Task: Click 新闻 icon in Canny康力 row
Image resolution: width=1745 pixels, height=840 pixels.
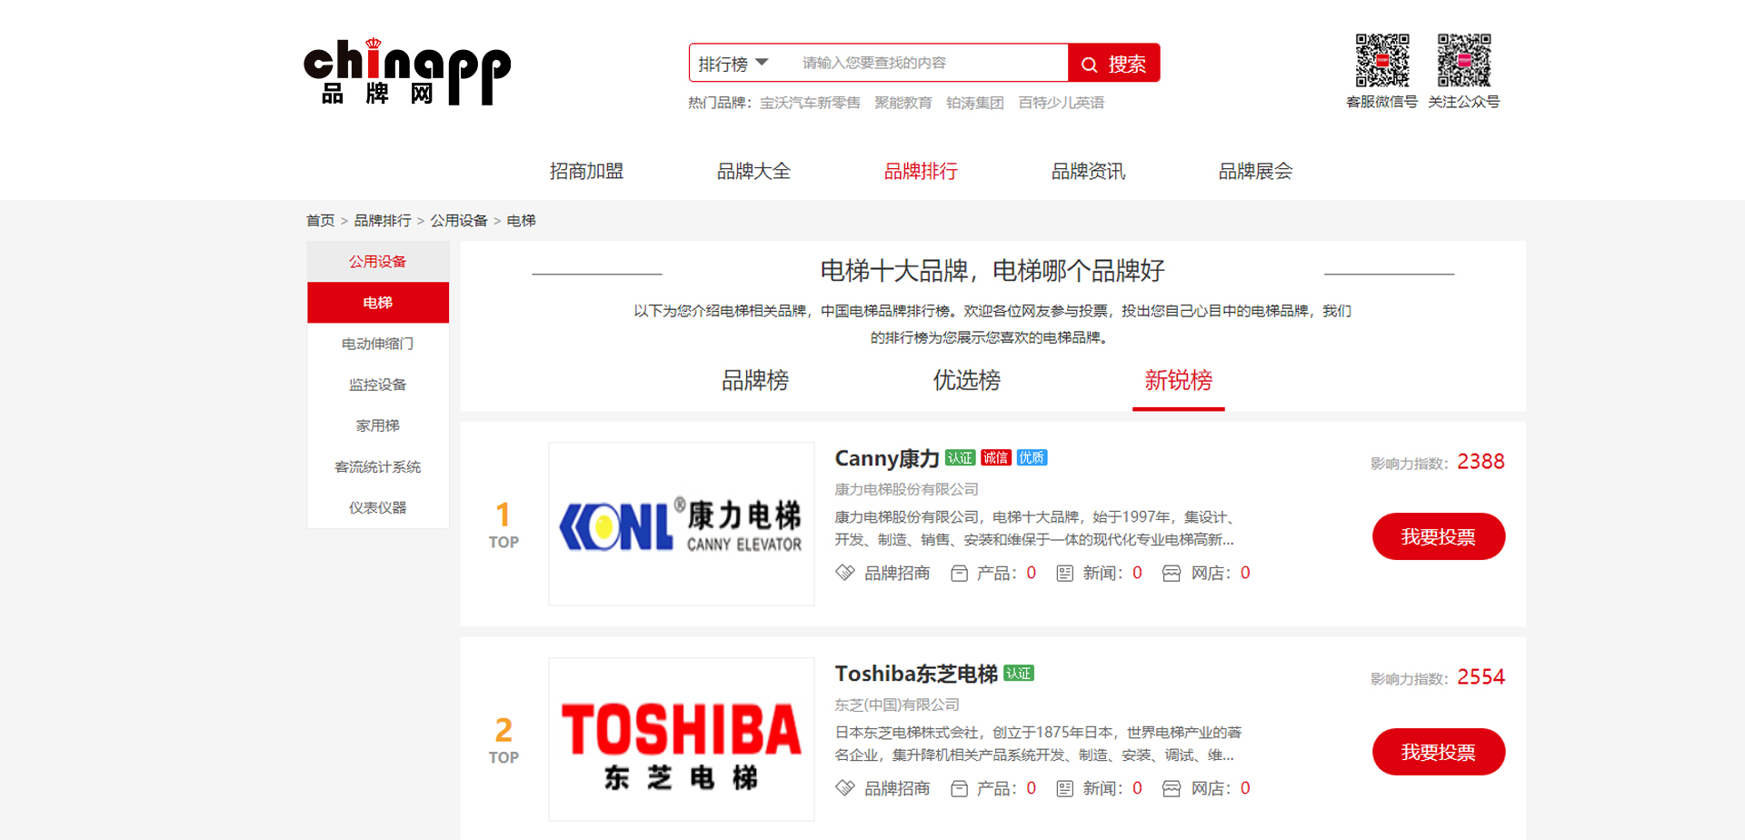Action: [x=1065, y=573]
